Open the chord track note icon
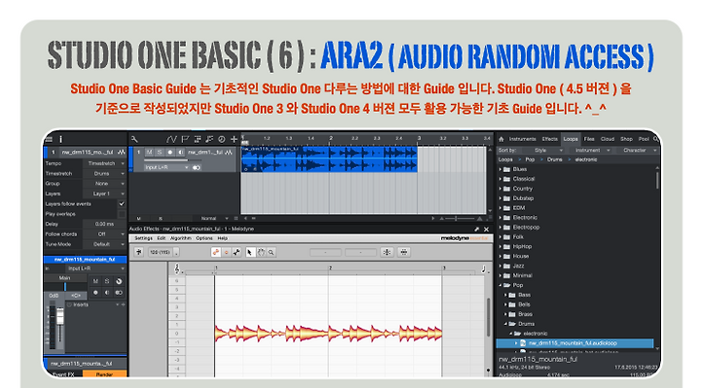This screenshot has height=388, width=701. (x=209, y=139)
